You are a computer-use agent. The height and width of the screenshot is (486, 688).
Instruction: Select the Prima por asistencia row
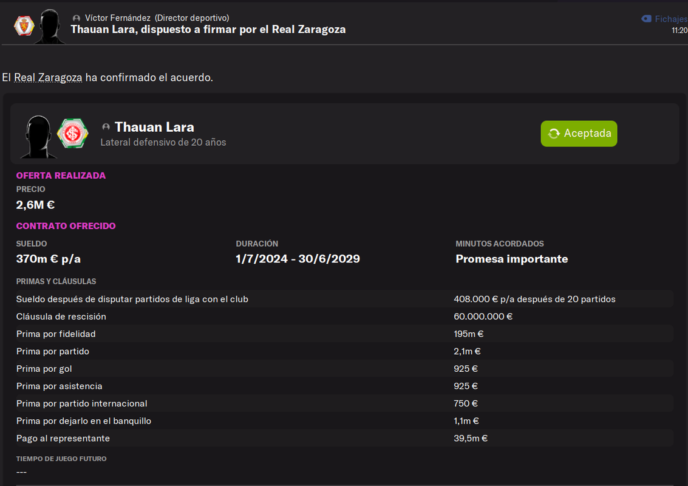point(344,386)
